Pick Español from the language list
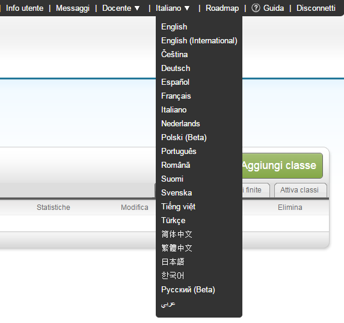 175,82
